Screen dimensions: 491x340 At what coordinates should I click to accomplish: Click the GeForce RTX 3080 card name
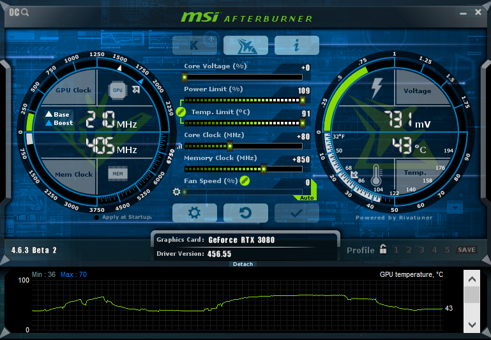(x=241, y=240)
